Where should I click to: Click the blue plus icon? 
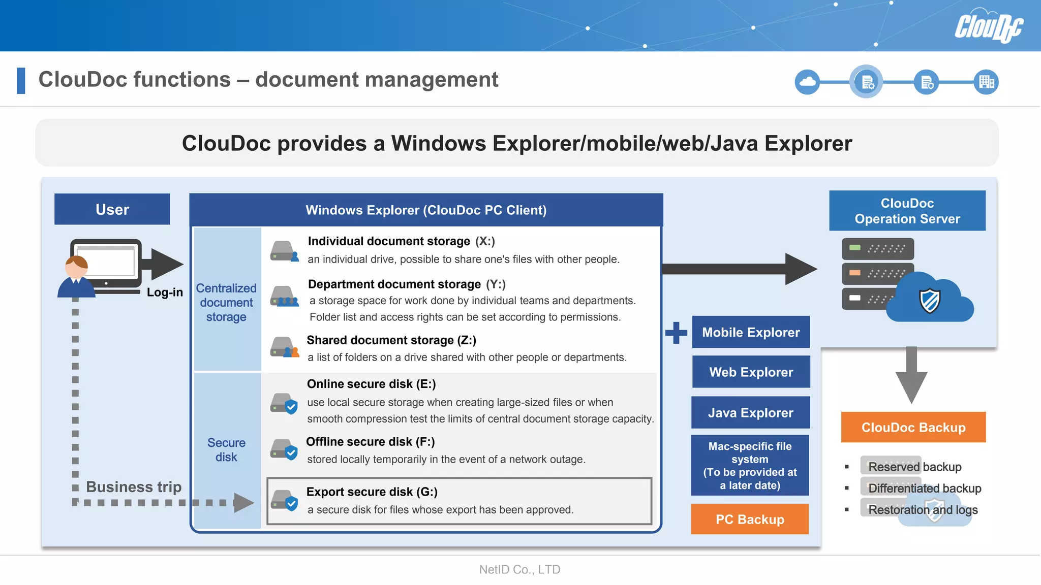point(676,333)
